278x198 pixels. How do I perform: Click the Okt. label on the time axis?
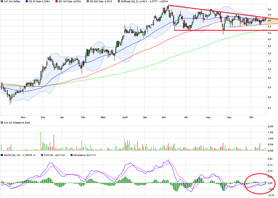point(252,117)
